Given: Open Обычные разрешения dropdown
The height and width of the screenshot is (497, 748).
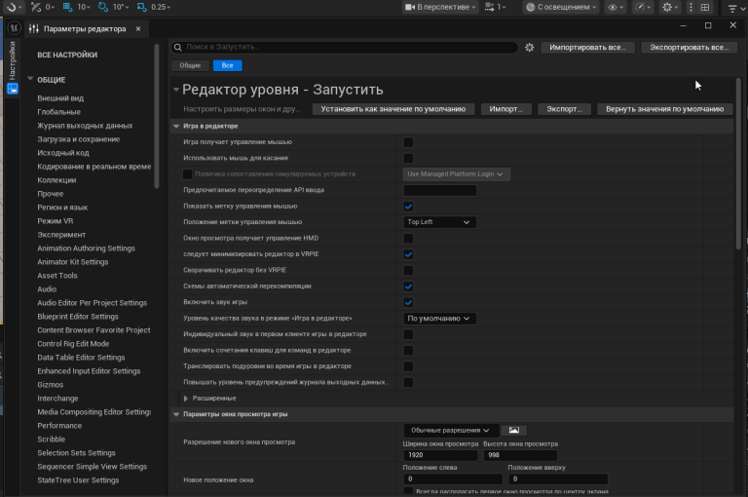Looking at the screenshot, I should [x=451, y=430].
